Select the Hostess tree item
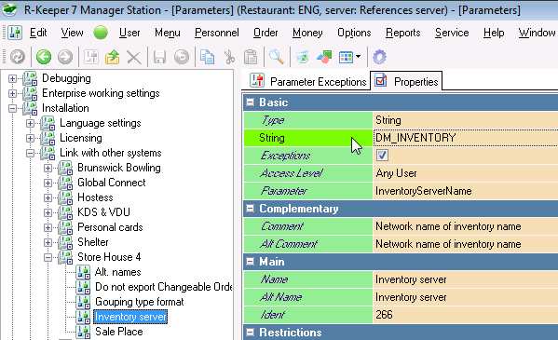The width and height of the screenshot is (558, 340). [95, 197]
